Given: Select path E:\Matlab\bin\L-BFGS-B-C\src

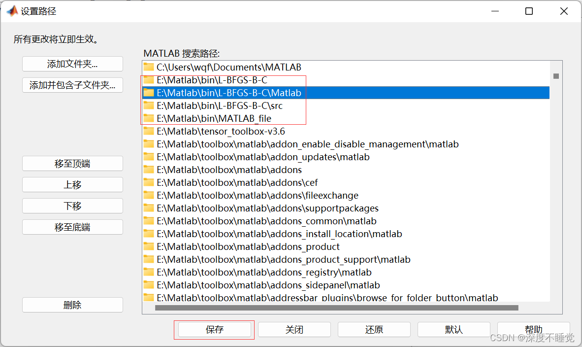Looking at the screenshot, I should [x=220, y=105].
